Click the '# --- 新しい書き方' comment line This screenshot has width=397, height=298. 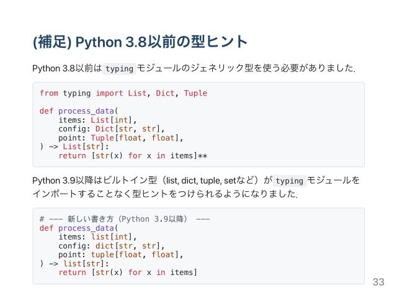point(124,219)
